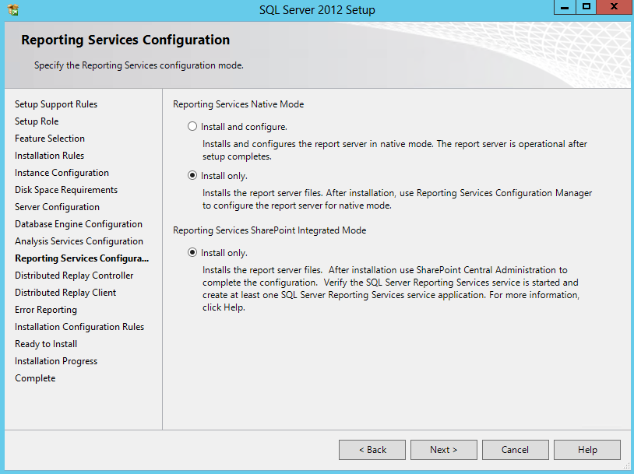Select Native Mode 'Install only' radio button
The width and height of the screenshot is (634, 474).
click(x=192, y=176)
